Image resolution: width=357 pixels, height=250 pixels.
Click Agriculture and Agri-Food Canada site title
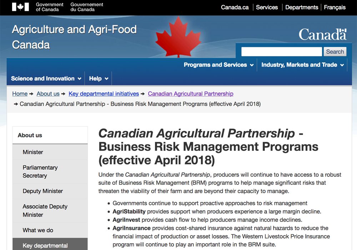[x=74, y=37]
